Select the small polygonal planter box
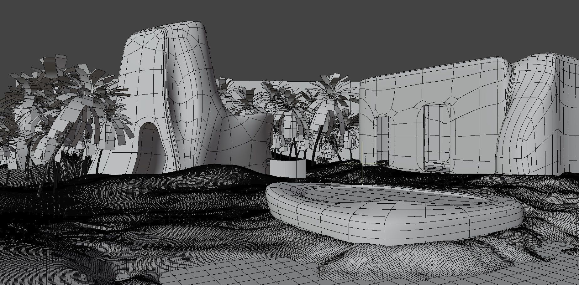The width and height of the screenshot is (579, 285). (x=287, y=168)
